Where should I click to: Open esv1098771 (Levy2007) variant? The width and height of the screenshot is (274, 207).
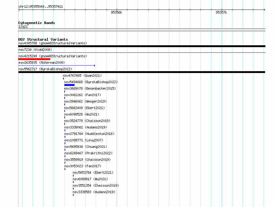click(x=84, y=140)
